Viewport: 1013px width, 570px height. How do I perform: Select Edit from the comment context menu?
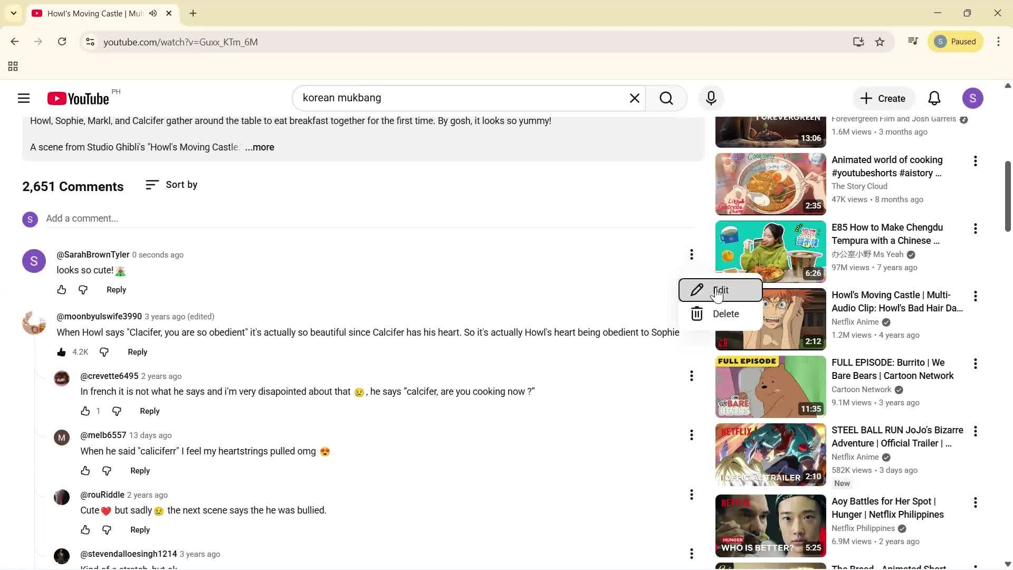(721, 290)
